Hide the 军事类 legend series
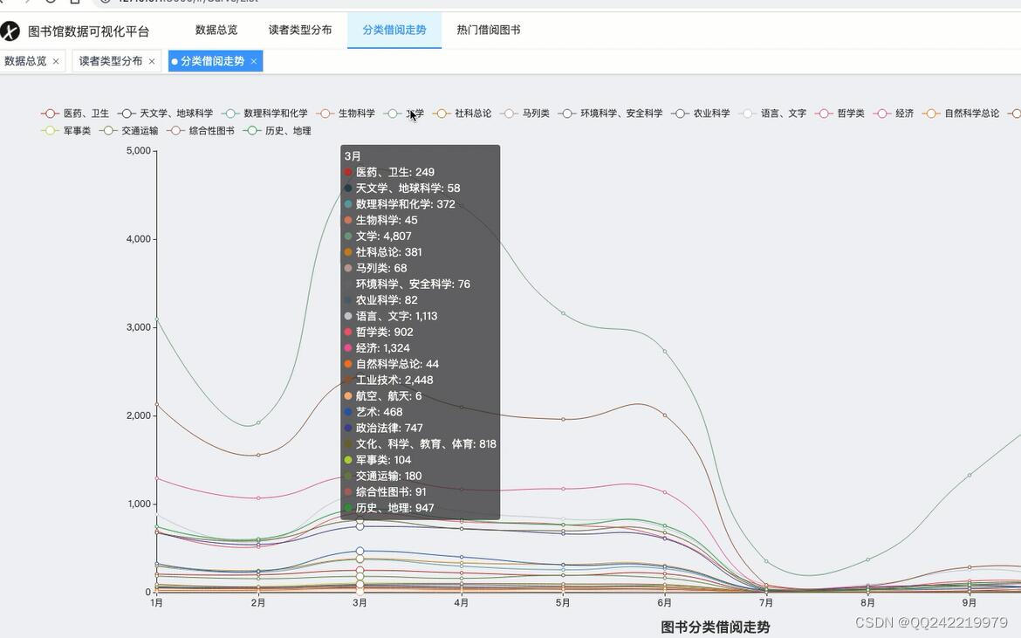 (x=65, y=131)
